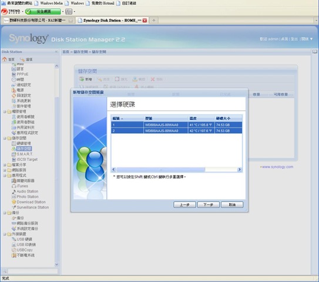
Task: Sort by the 編號 column header
Action: 127,118
